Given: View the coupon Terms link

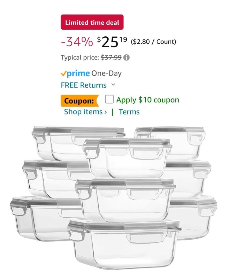Looking at the screenshot, I should point(129,112).
